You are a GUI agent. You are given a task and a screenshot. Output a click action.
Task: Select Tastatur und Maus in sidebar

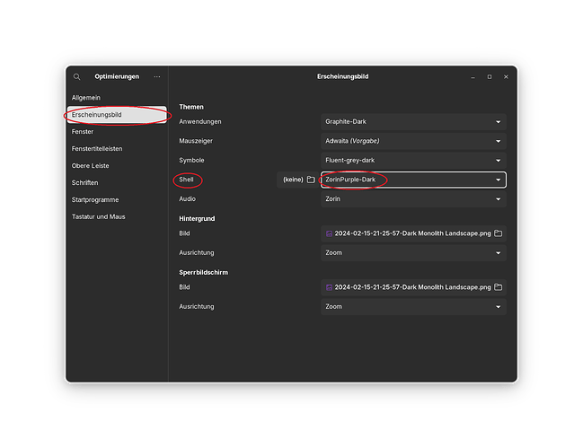pos(101,216)
